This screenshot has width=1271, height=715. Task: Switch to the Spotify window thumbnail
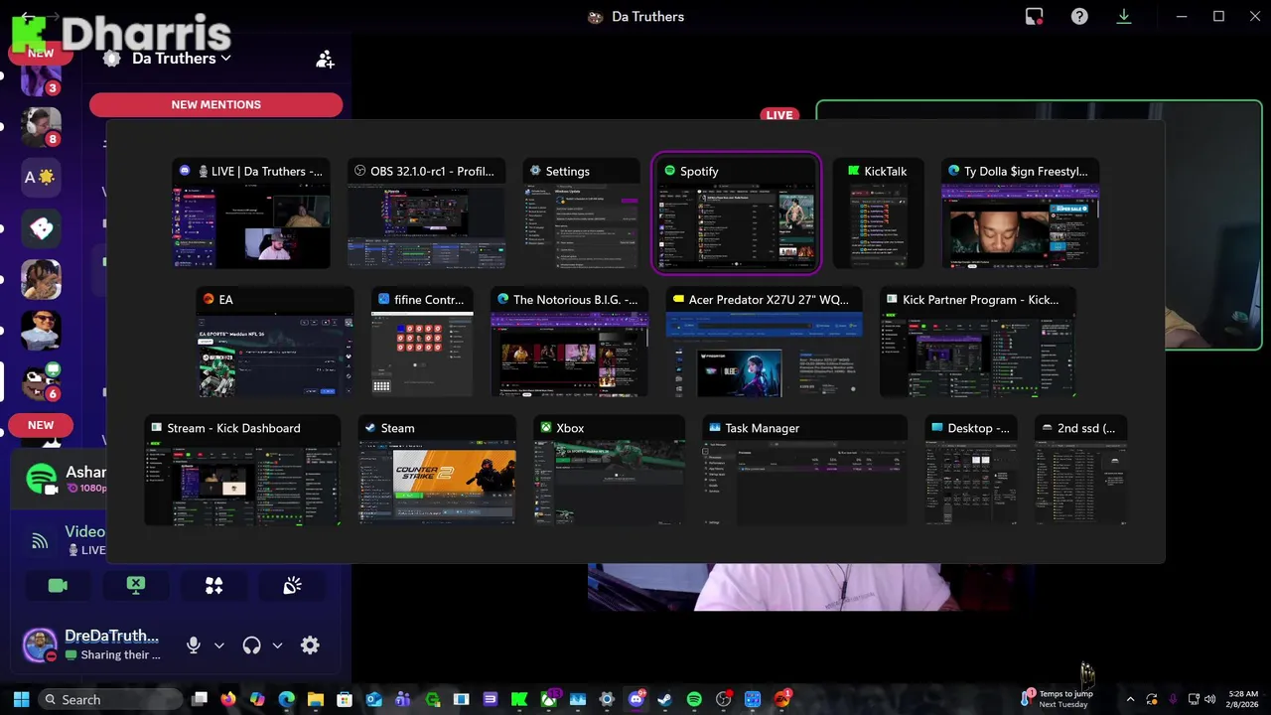click(x=736, y=214)
